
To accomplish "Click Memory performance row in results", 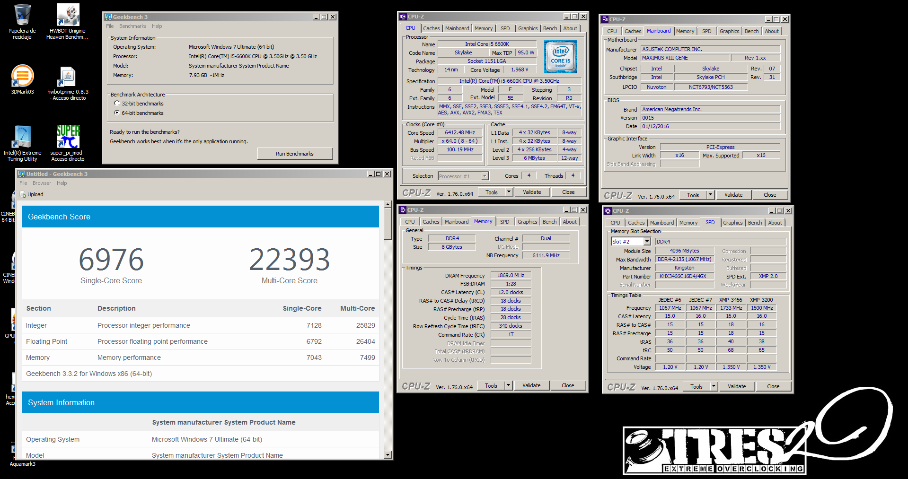I will click(x=201, y=357).
